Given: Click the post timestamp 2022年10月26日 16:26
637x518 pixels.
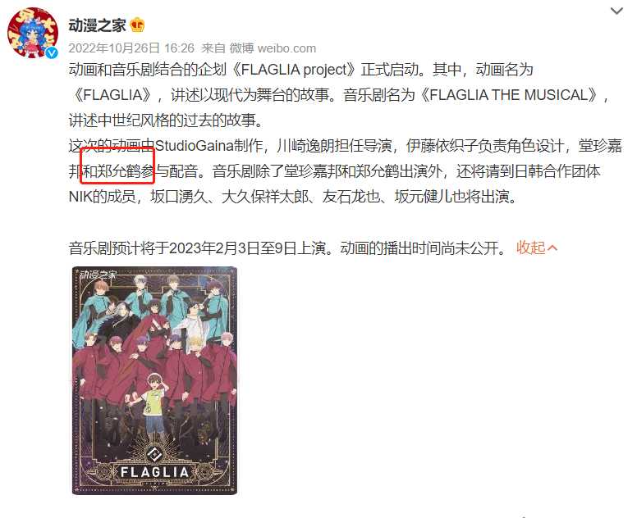Looking at the screenshot, I should [x=131, y=48].
